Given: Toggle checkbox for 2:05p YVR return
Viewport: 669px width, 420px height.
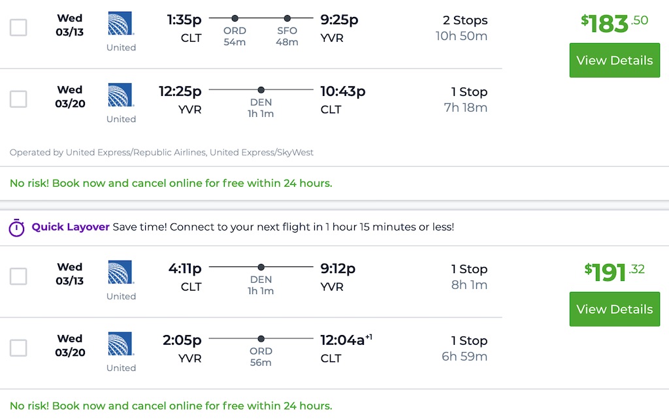Looking at the screenshot, I should coord(18,348).
